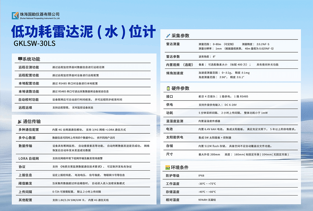
Task: Select the 存储温度 row label
Action: tap(173, 192)
